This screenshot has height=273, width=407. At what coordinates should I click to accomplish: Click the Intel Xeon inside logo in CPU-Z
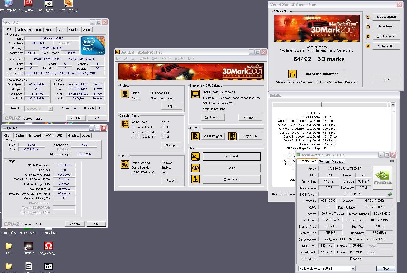point(93,45)
